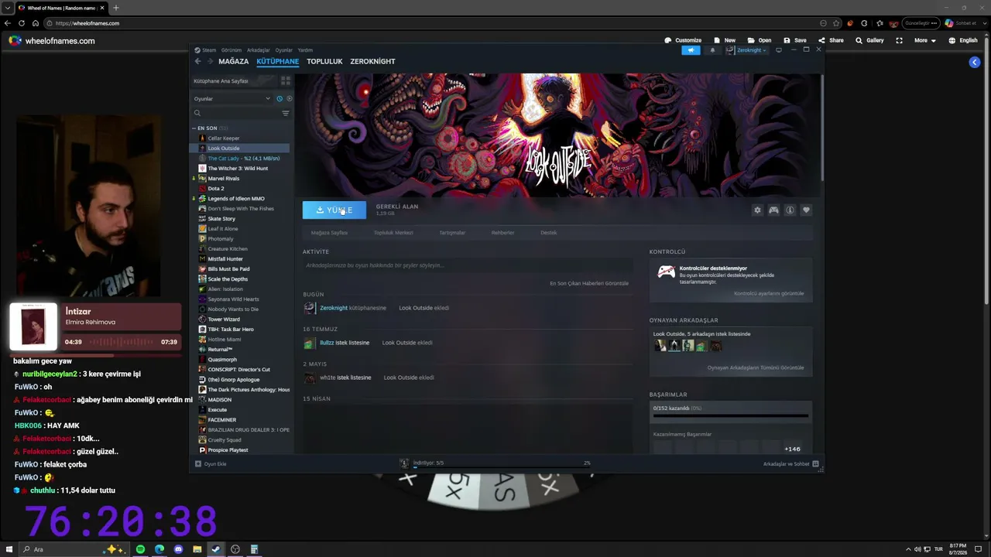991x557 pixels.
Task: Click the controller layout icon
Action: coord(773,210)
